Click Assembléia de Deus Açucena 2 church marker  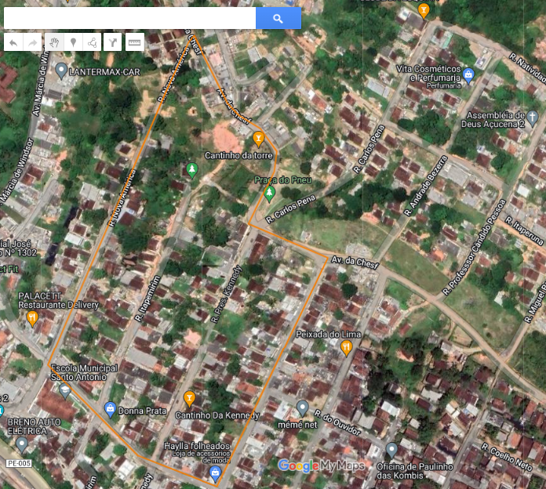click(532, 118)
